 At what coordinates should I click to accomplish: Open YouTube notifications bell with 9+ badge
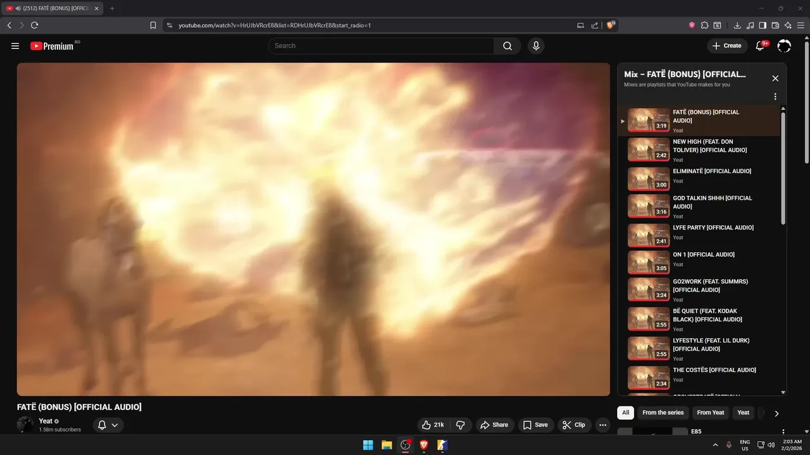click(761, 45)
